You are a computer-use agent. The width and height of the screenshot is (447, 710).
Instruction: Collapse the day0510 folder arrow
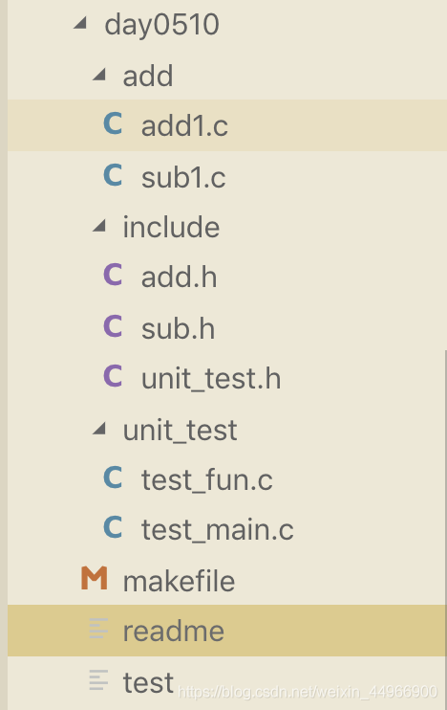tap(80, 23)
